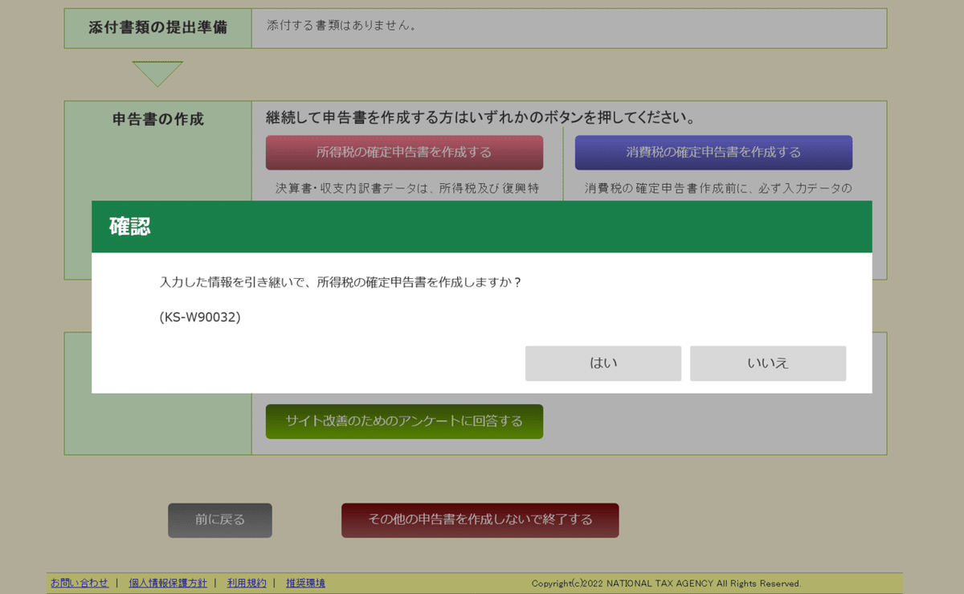This screenshot has height=594, width=964.
Task: Click the KS-W90032 message code text
Action: [x=200, y=317]
